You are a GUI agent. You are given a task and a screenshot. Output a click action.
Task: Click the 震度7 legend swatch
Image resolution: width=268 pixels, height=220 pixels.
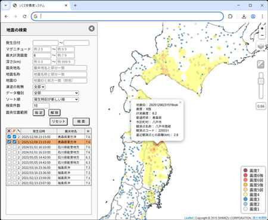click(245, 170)
